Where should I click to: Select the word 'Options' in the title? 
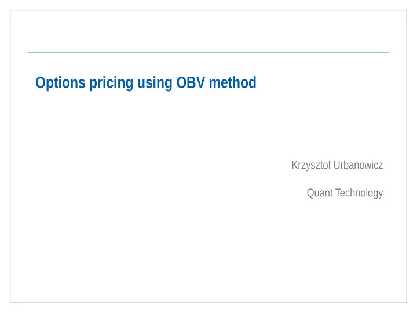click(x=60, y=83)
